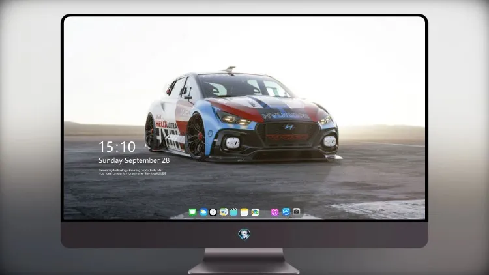Open the yellow Notes app in dock
Viewport: 489px width, 275px height.
click(x=244, y=212)
